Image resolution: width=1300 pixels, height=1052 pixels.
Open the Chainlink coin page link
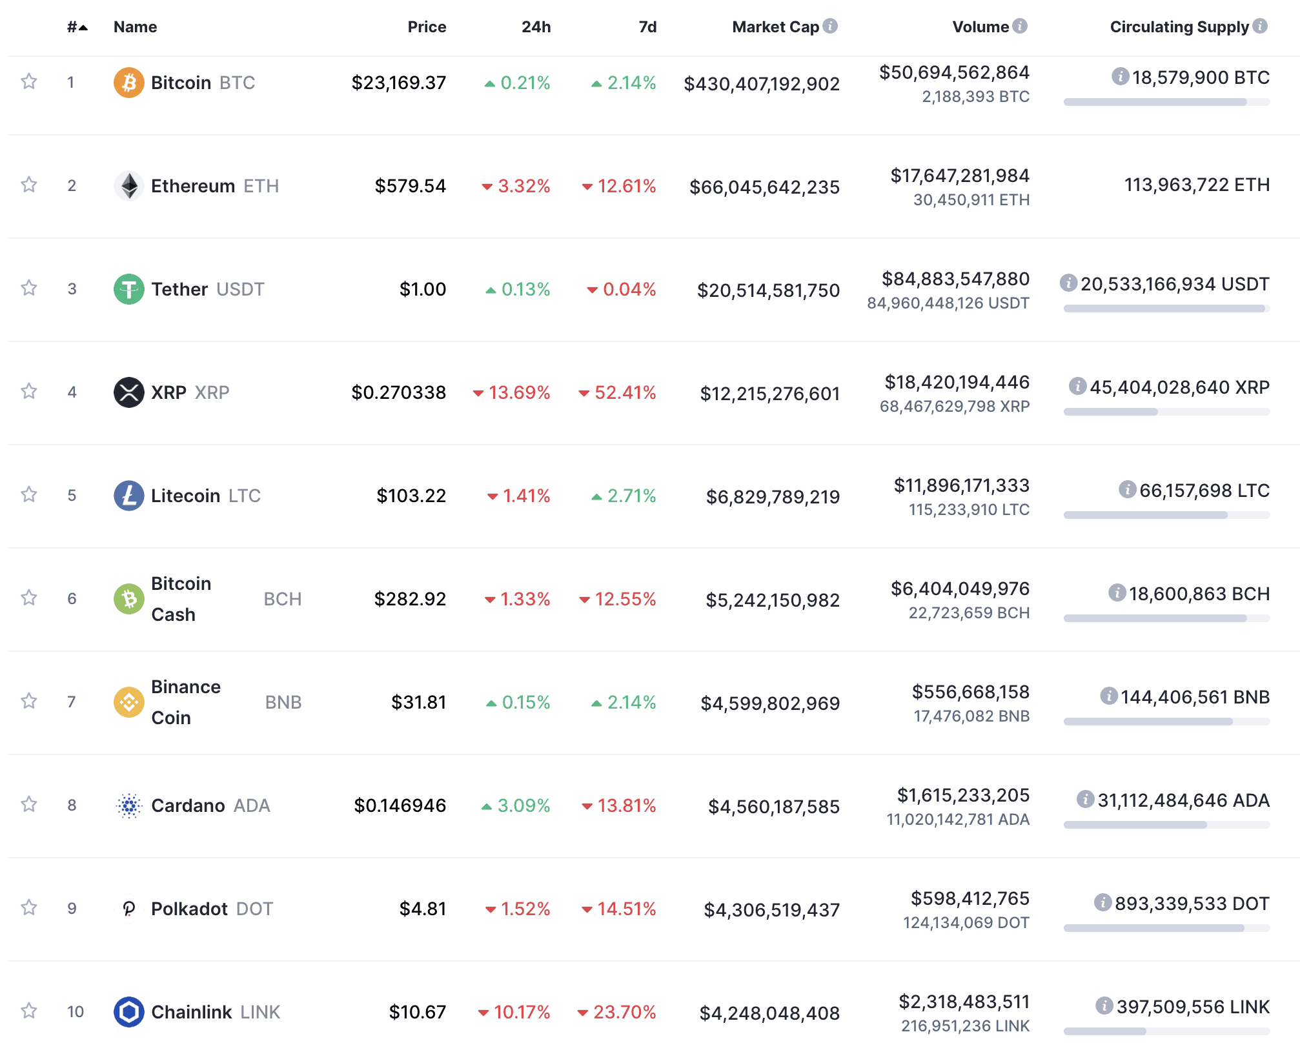pyautogui.click(x=191, y=1012)
